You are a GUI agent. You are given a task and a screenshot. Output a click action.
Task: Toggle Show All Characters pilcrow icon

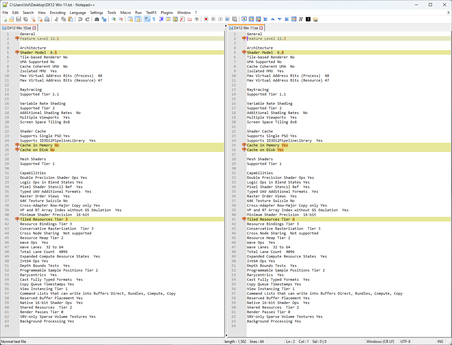coord(154,19)
